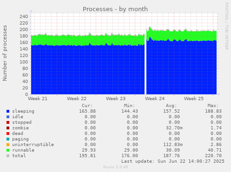Image resolution: width=231 pixels, height=172 pixels.
Task: Click the 200 y-axis tick label
Action: [x=24, y=30]
